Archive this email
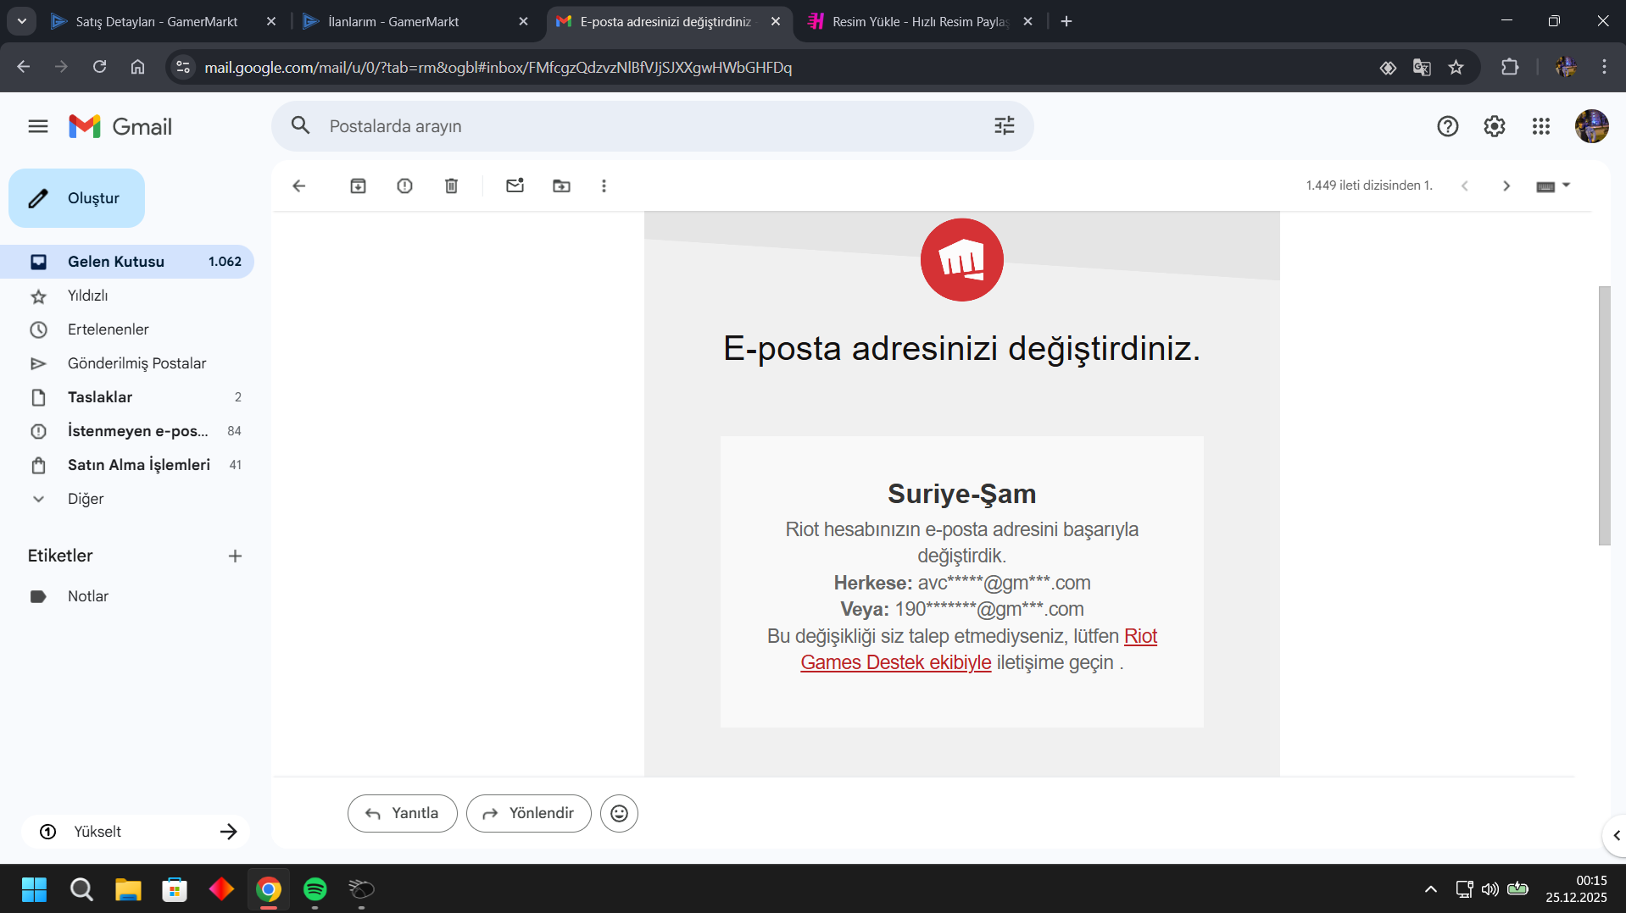The image size is (1626, 913). 359,185
